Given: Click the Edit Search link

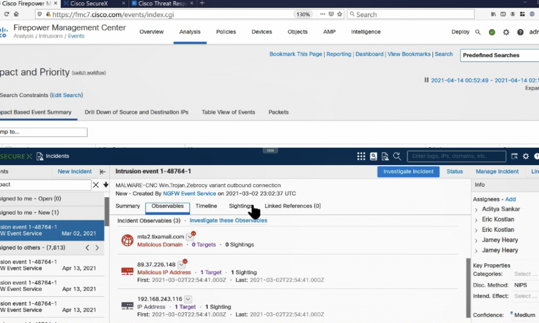Looking at the screenshot, I should coord(67,95).
